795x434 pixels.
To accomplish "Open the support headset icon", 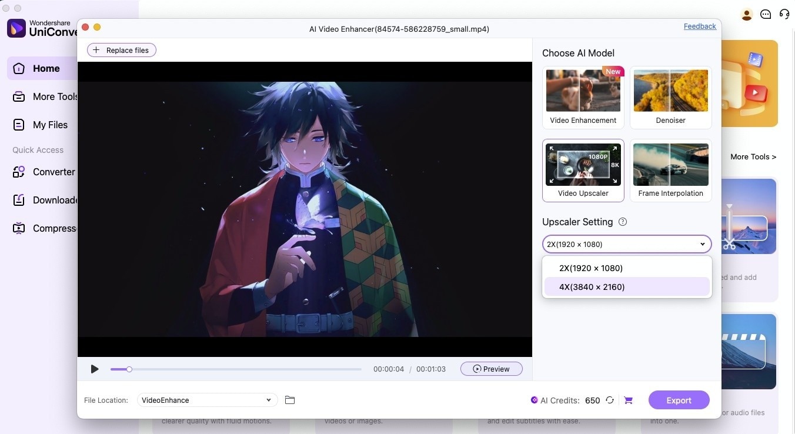I will click(784, 14).
